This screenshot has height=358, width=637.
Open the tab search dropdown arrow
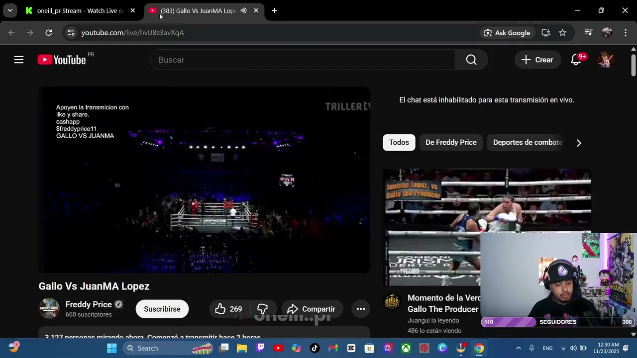coord(10,10)
